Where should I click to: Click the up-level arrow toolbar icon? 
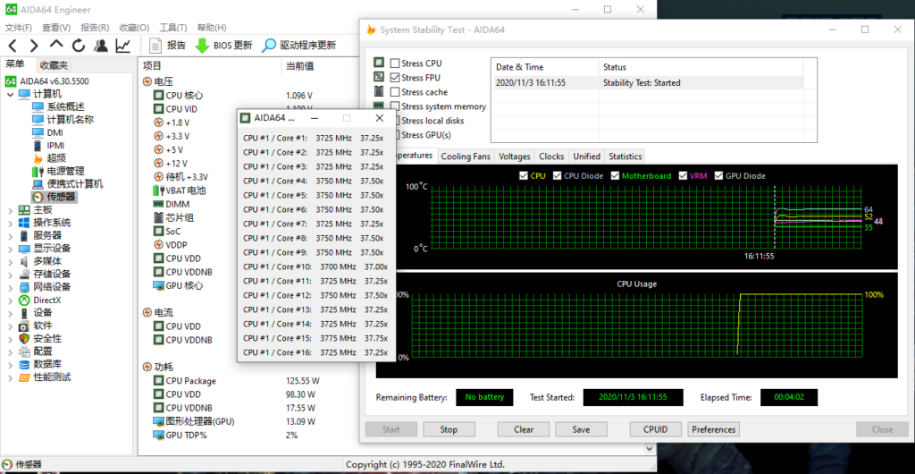coord(56,45)
